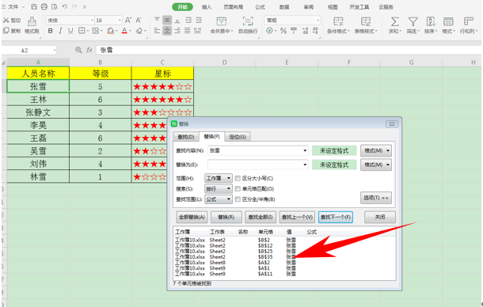Click the Increase Decimal icon

click(x=305, y=31)
